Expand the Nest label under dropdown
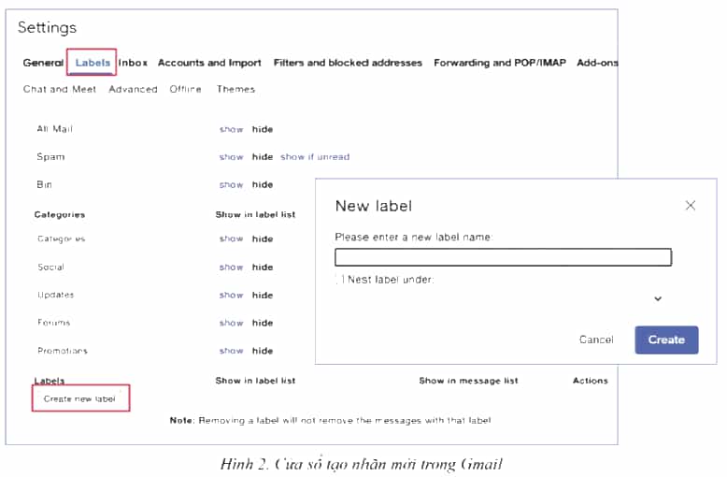The image size is (727, 477). pos(658,298)
